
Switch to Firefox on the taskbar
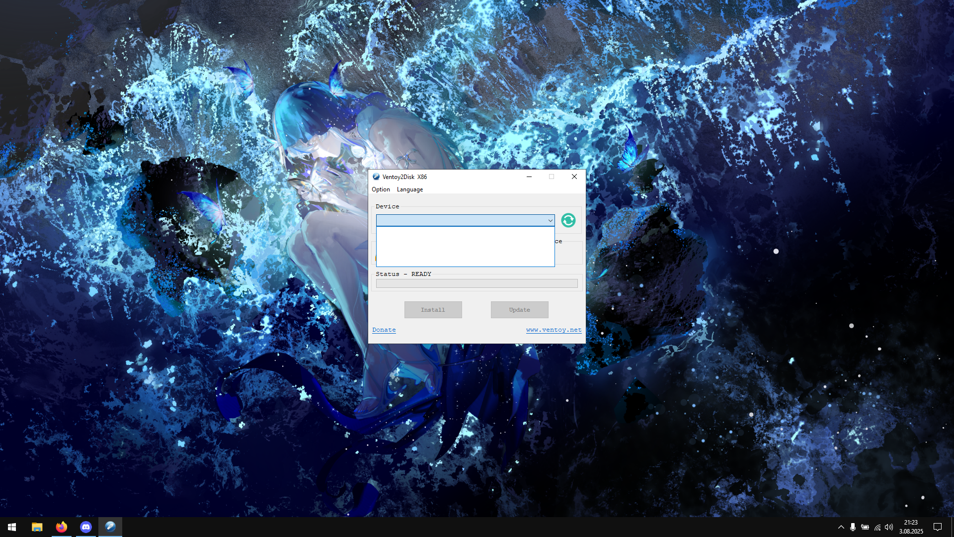[x=61, y=527]
